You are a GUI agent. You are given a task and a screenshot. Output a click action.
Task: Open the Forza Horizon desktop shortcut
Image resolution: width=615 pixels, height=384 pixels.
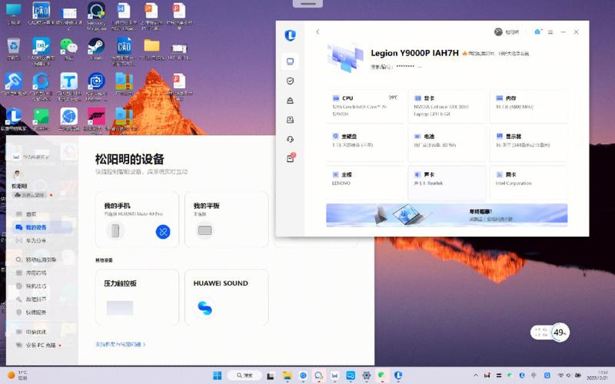pyautogui.click(x=96, y=119)
